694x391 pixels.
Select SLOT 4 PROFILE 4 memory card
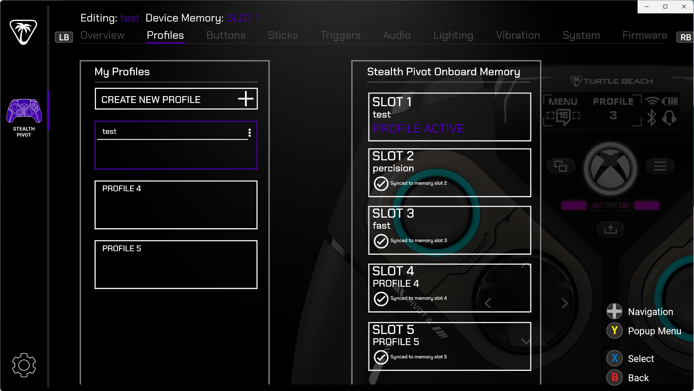click(x=450, y=288)
